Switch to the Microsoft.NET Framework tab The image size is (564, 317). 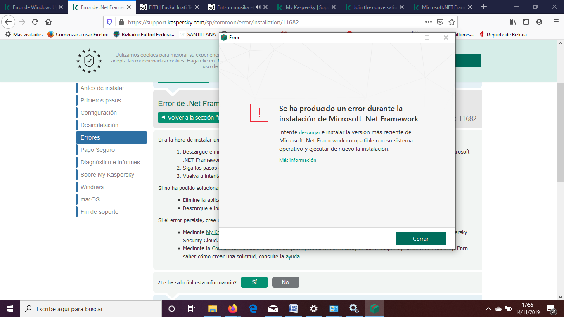443,7
